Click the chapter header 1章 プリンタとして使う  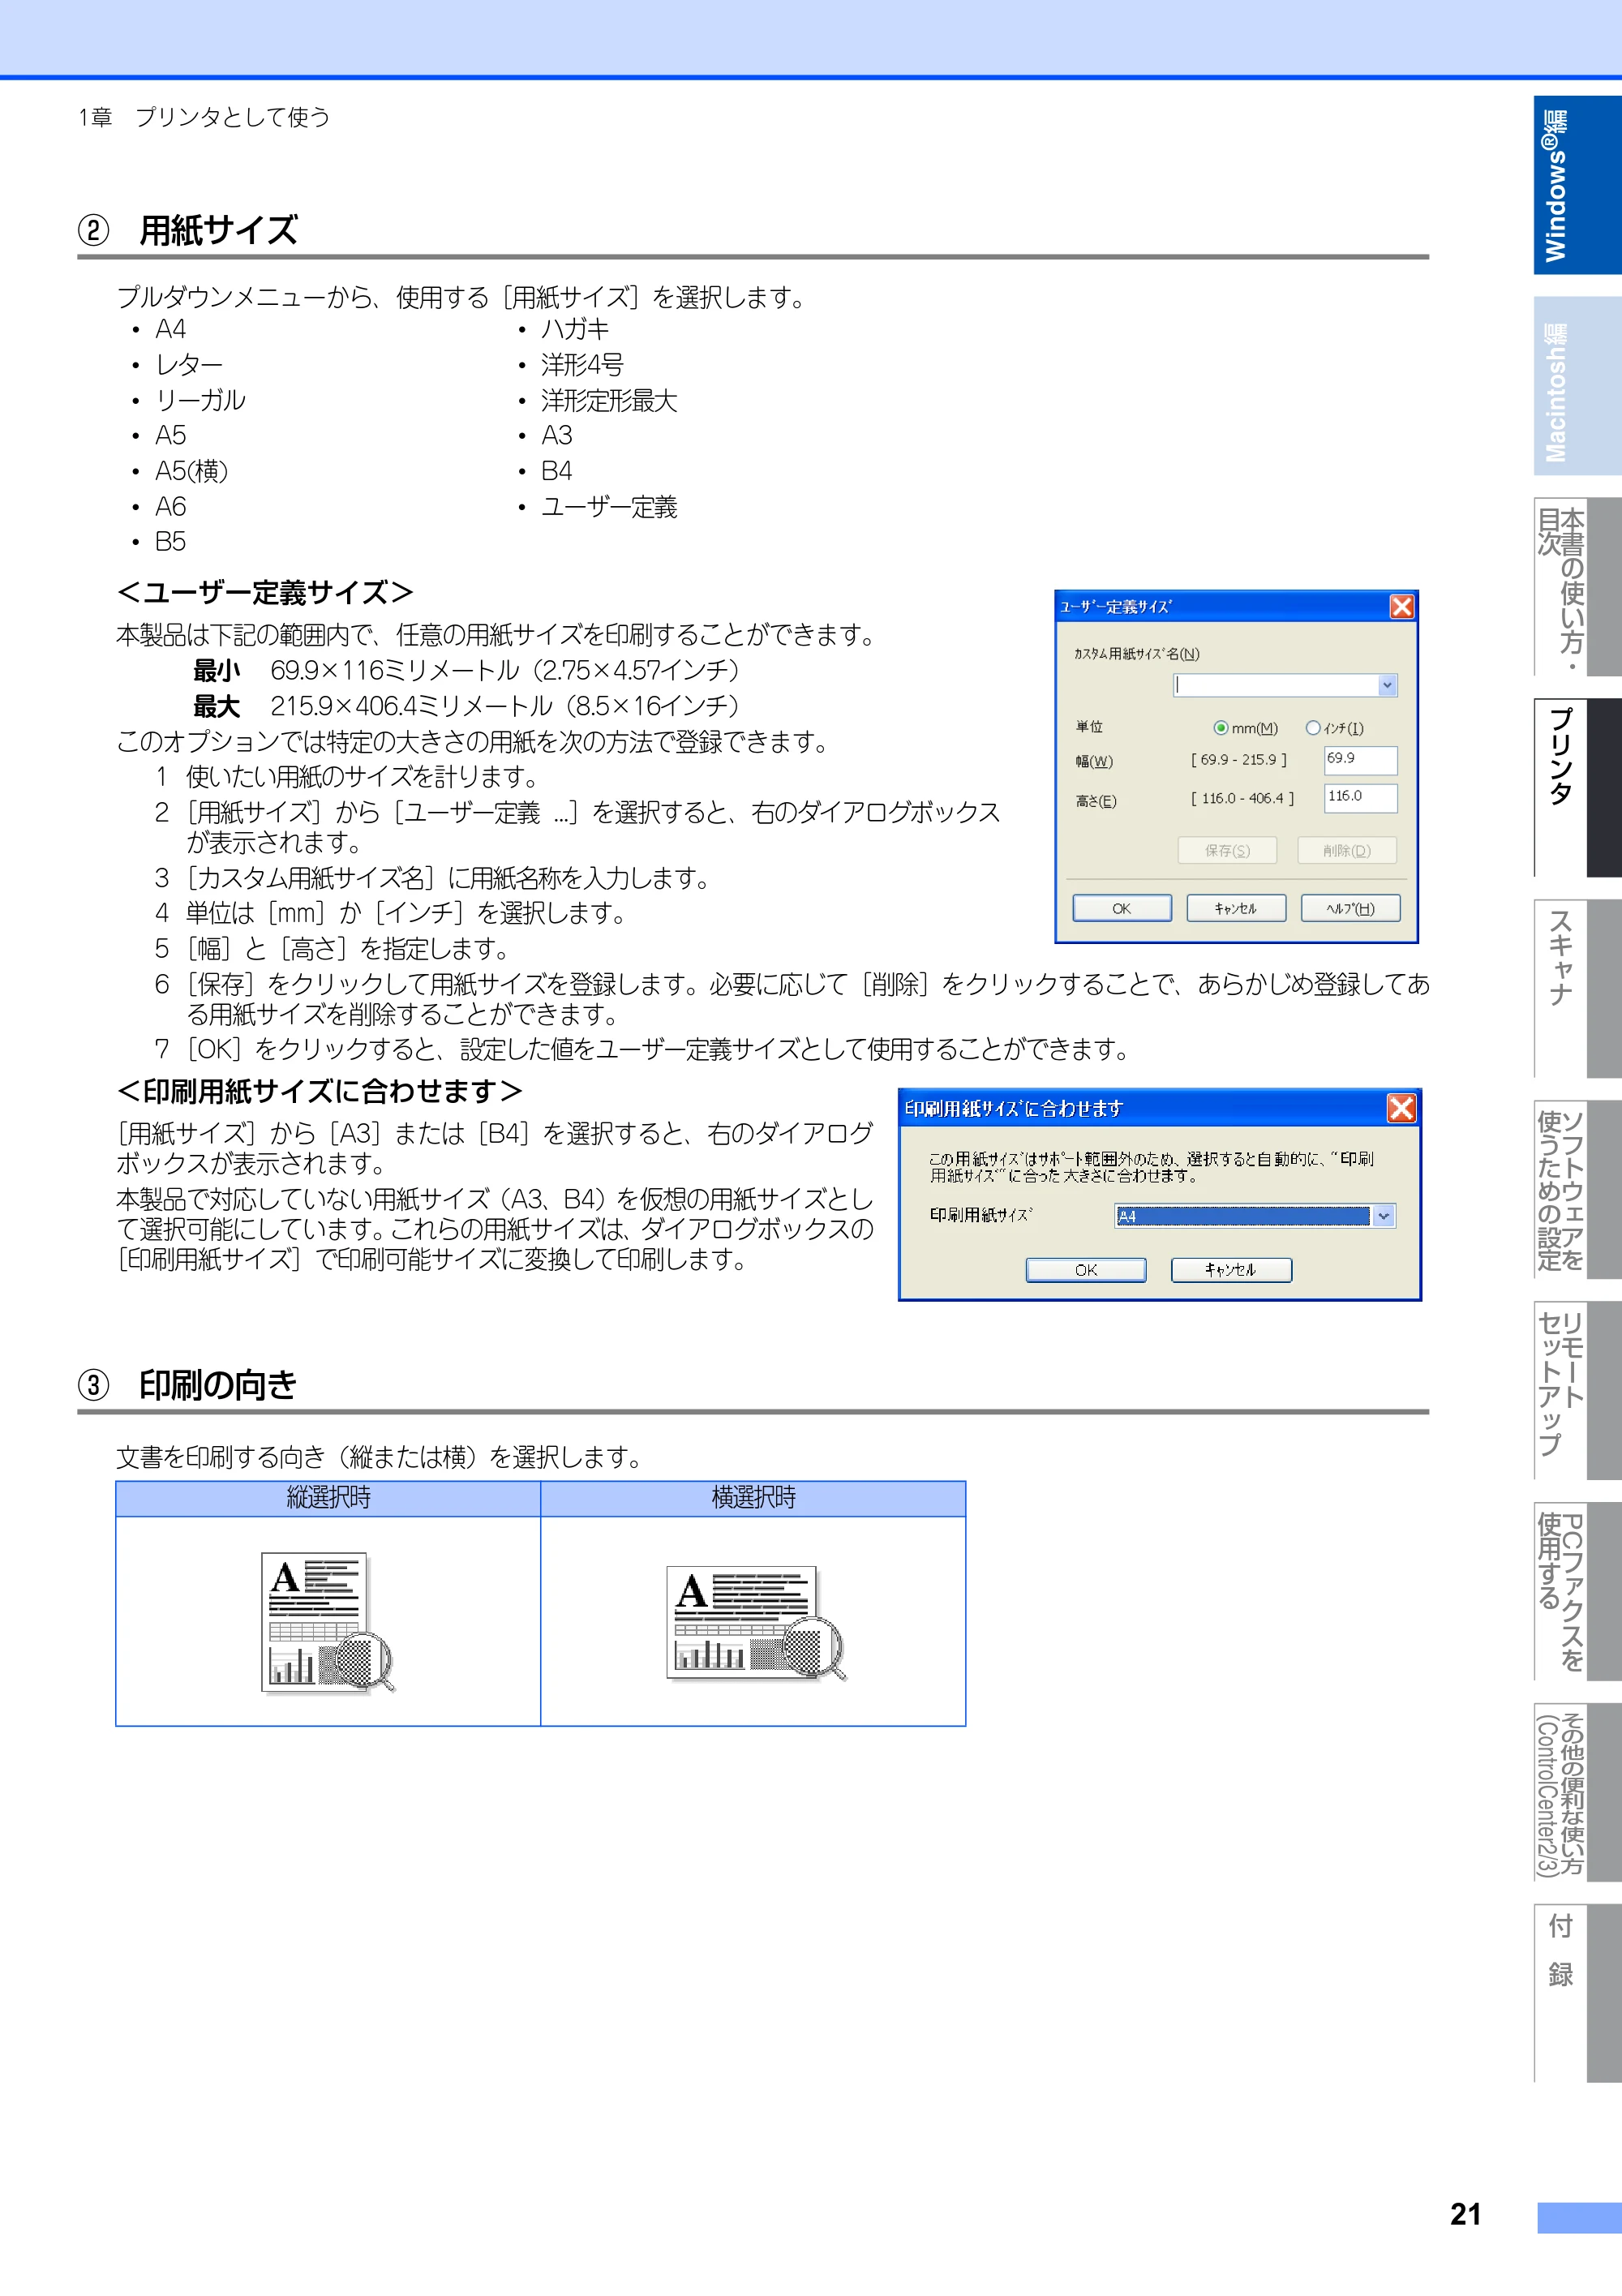coord(204,117)
